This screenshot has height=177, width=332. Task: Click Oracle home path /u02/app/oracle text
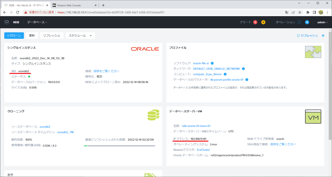(x=237, y=155)
